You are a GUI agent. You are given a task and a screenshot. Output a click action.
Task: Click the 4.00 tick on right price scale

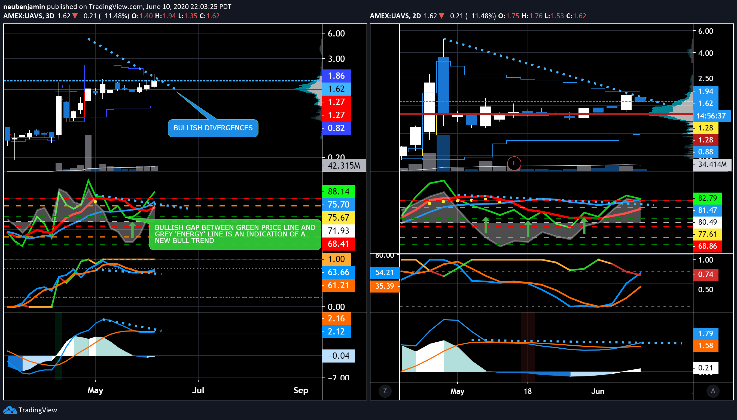click(x=706, y=53)
